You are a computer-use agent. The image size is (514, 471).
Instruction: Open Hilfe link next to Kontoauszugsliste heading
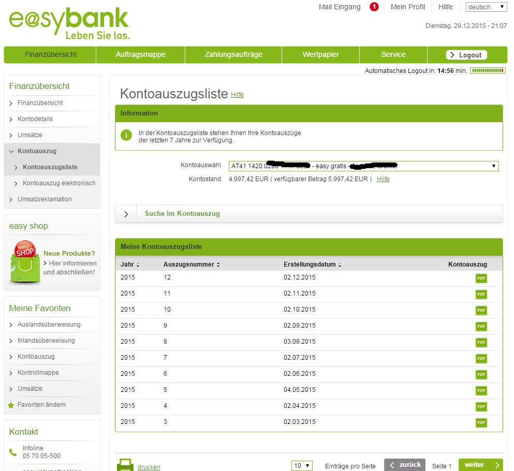(x=237, y=95)
